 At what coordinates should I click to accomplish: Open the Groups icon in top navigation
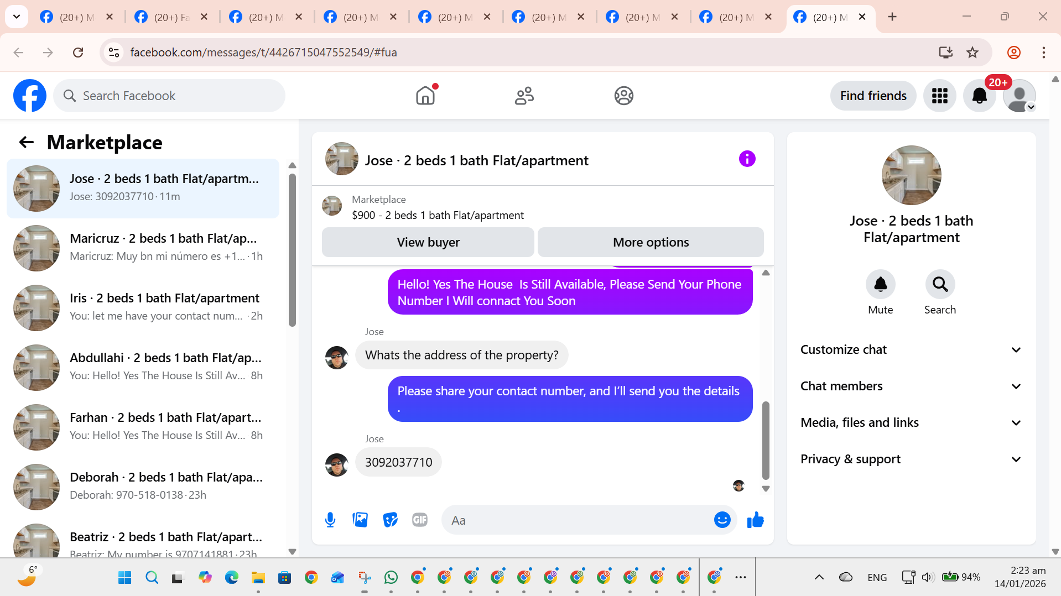point(623,96)
